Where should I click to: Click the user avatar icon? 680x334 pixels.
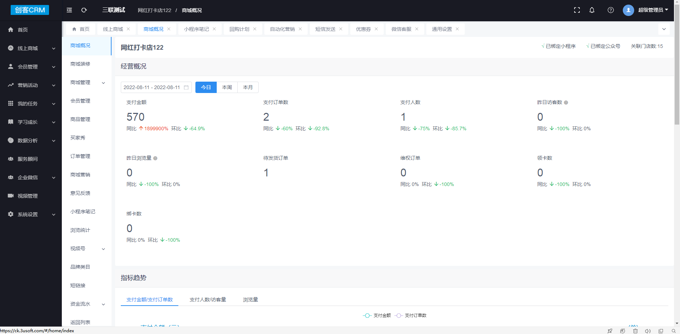tap(628, 10)
